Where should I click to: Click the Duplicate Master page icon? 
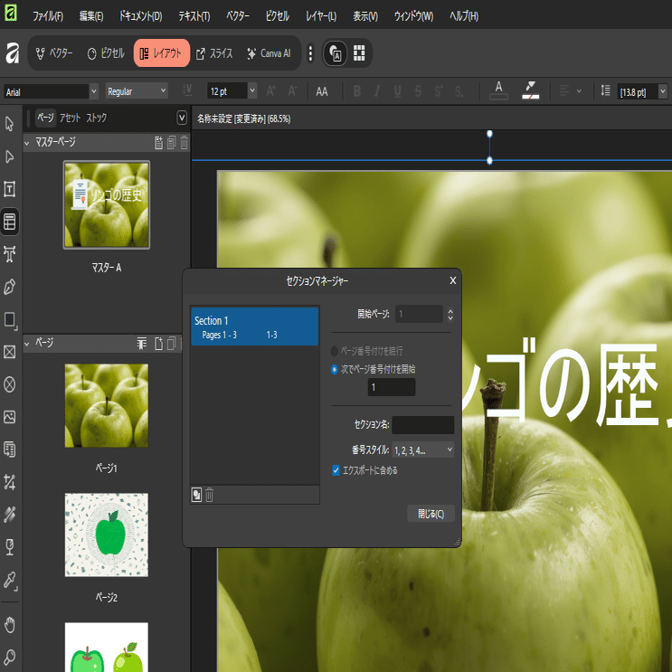[172, 143]
